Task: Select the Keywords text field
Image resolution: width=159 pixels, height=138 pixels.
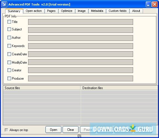Action: point(80,46)
